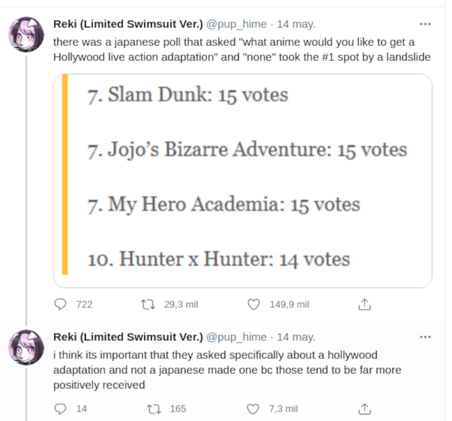
Task: Open more options on the first tweet
Action: [425, 24]
